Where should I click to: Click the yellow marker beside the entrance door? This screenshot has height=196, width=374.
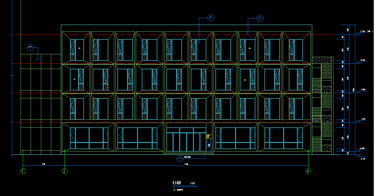coord(208,136)
